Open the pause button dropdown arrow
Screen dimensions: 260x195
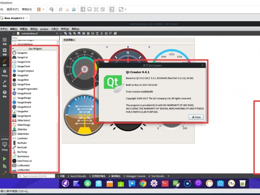43,9
